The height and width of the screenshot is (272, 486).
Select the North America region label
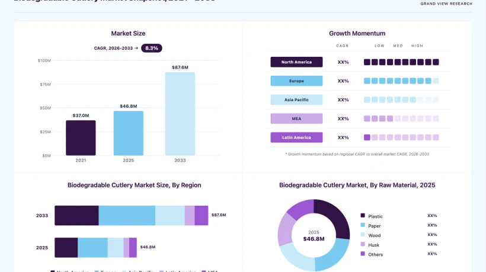point(296,62)
